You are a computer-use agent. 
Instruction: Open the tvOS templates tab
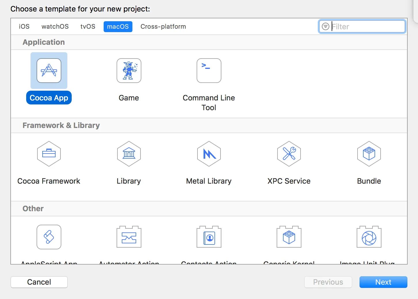[88, 27]
